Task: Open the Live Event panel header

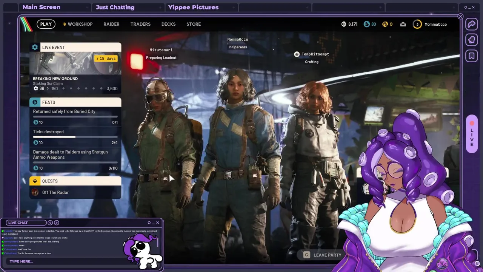Action: (x=75, y=47)
